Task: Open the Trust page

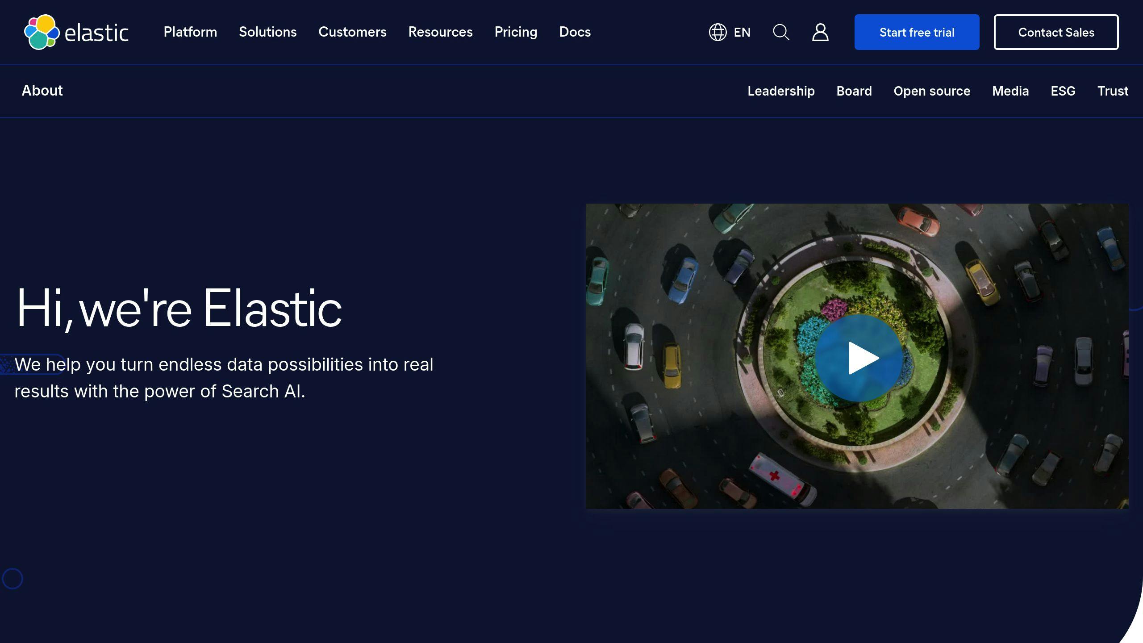Action: (1113, 91)
